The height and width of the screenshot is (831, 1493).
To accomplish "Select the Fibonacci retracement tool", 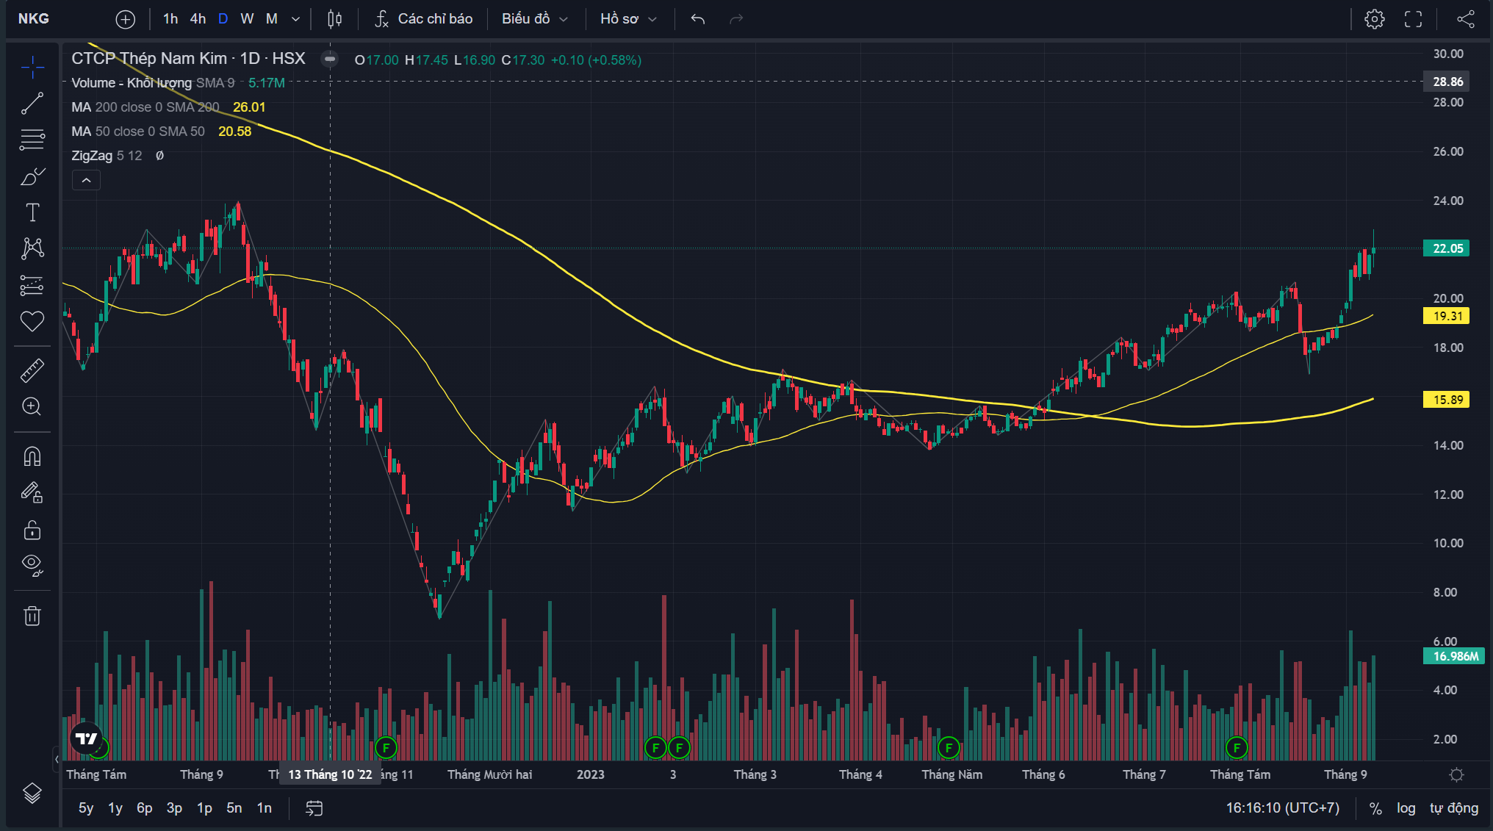I will click(32, 140).
